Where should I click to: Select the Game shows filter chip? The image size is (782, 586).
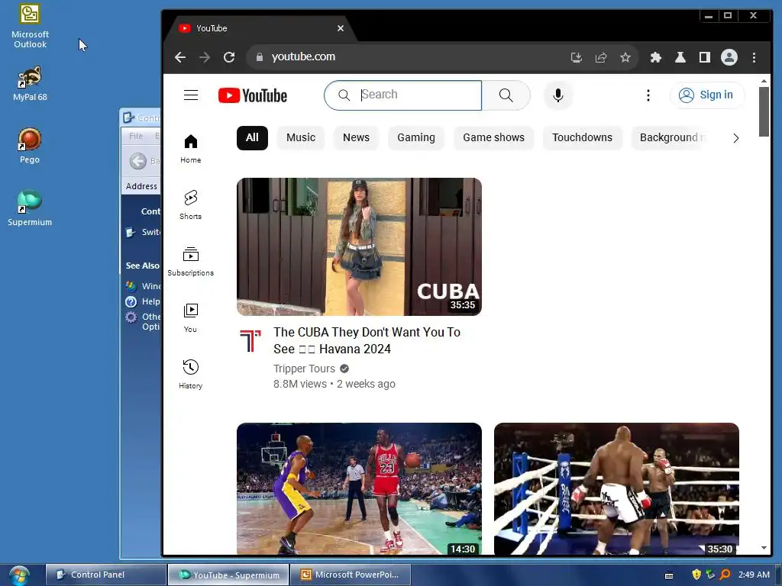tap(494, 137)
